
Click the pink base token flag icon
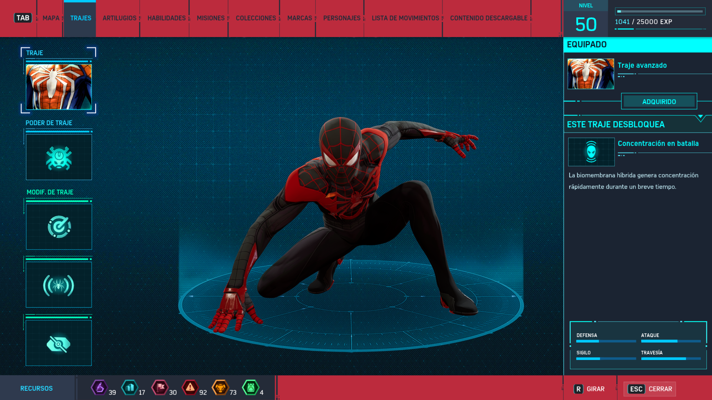160,388
